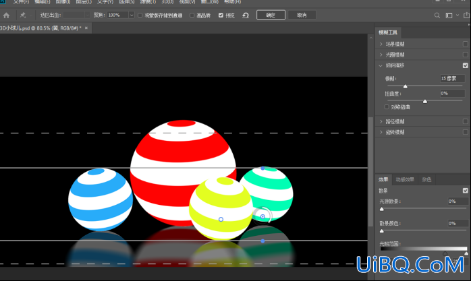Uncheck the 预览 preview checkbox

click(x=221, y=15)
